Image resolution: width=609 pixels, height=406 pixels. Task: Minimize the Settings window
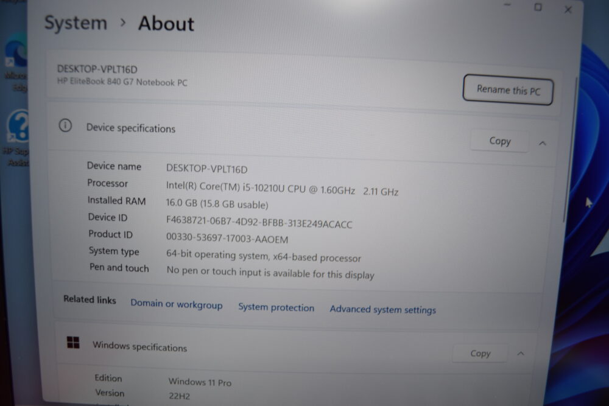point(507,5)
